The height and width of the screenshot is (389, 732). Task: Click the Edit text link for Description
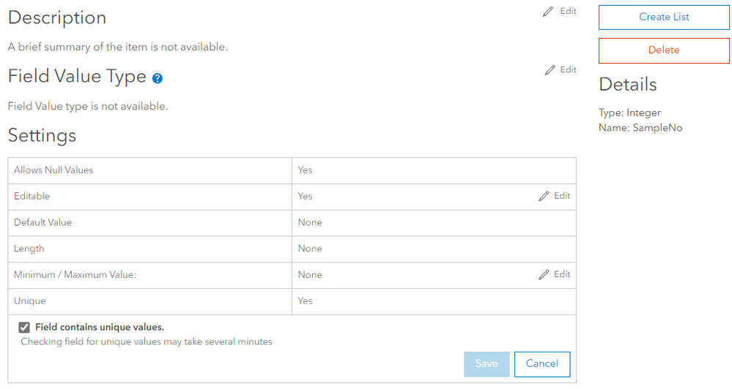tap(568, 12)
